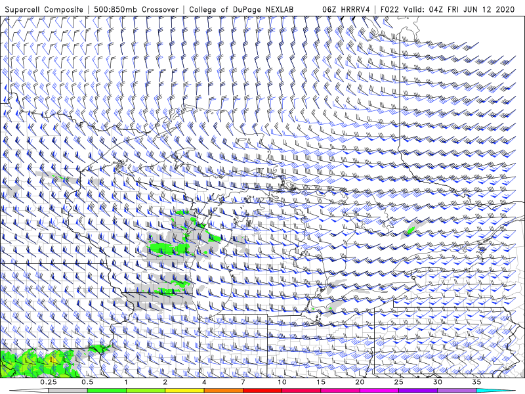The width and height of the screenshot is (525, 394).
Task: Click the legend value label 10
Action: point(282,382)
